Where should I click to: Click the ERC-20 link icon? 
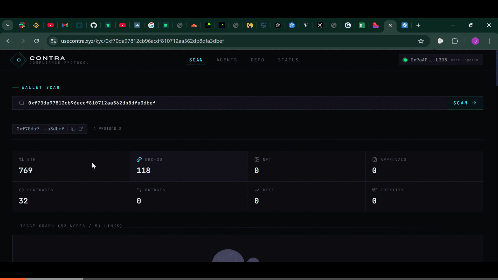(x=139, y=159)
